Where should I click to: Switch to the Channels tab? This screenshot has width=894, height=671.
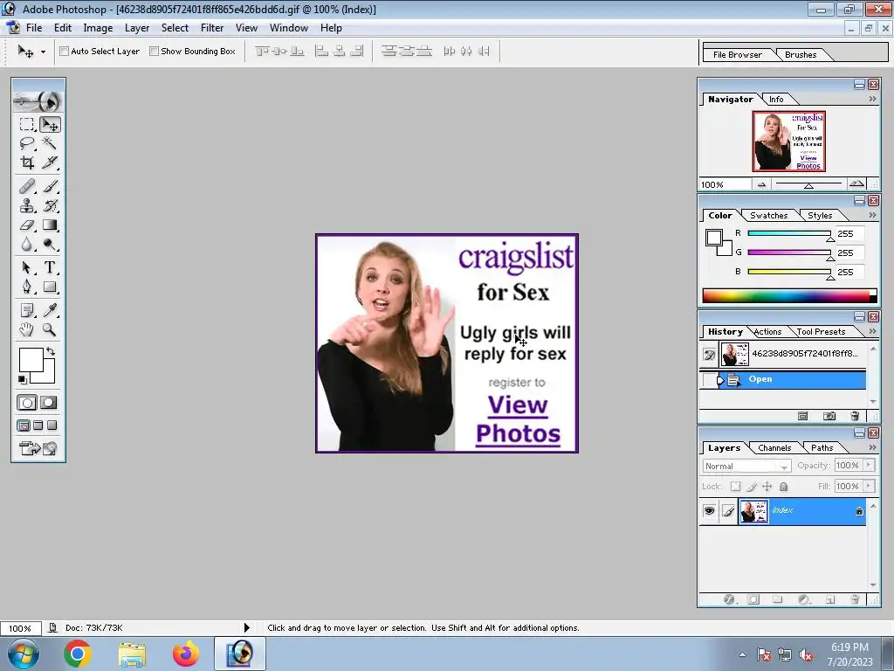[774, 448]
